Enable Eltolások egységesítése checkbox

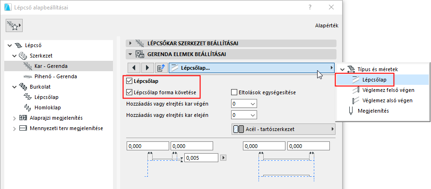point(234,92)
